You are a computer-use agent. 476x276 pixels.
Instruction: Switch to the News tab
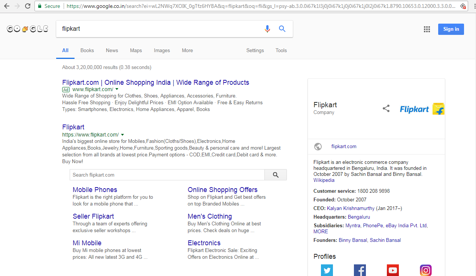tap(112, 50)
